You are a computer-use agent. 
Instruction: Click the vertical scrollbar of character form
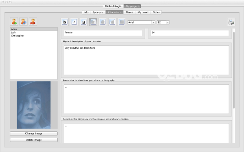coord(234,70)
